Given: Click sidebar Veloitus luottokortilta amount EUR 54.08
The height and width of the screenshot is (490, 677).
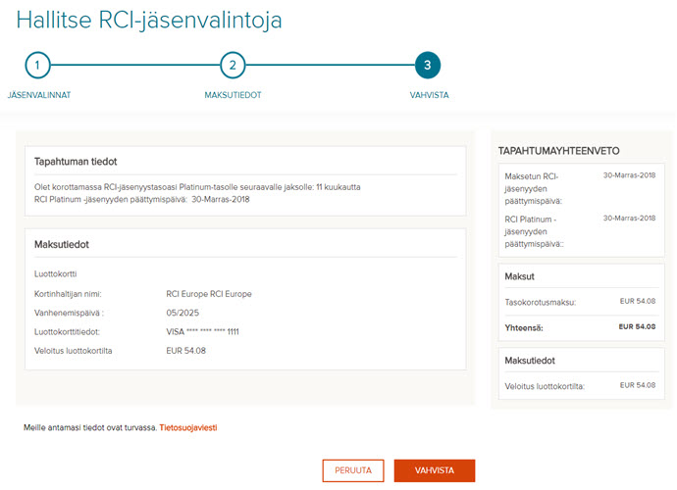Looking at the screenshot, I should tap(638, 385).
